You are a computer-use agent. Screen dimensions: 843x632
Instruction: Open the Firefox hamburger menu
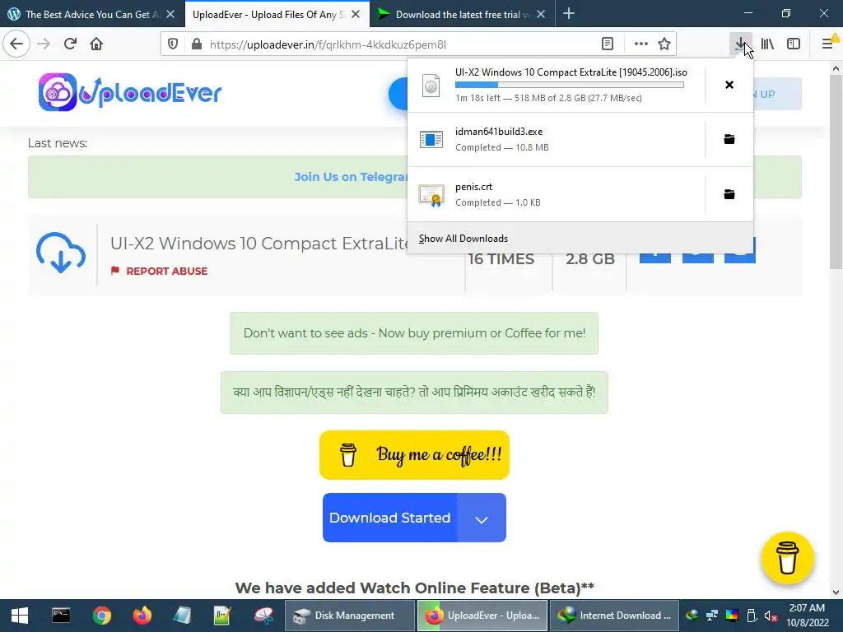828,44
